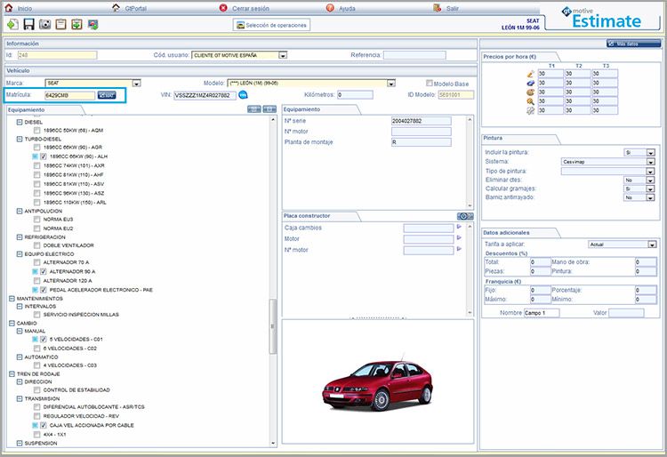Click the new estimate icon with green plus

coord(12,24)
